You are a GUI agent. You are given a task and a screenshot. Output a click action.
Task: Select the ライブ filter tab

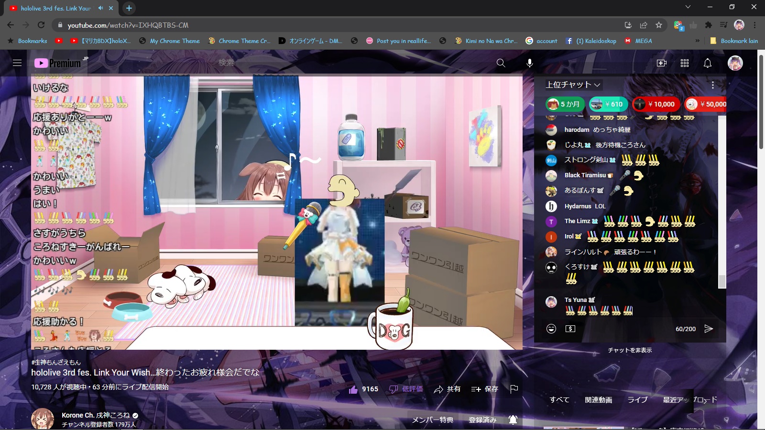(x=637, y=400)
